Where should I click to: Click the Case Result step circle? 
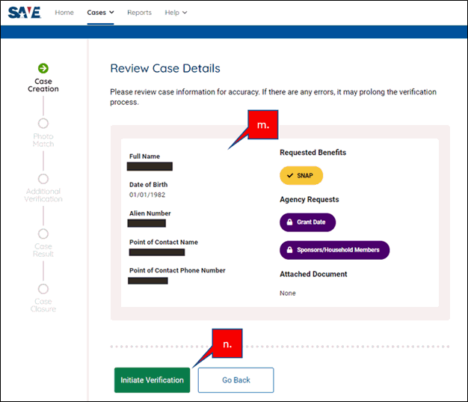tap(43, 234)
